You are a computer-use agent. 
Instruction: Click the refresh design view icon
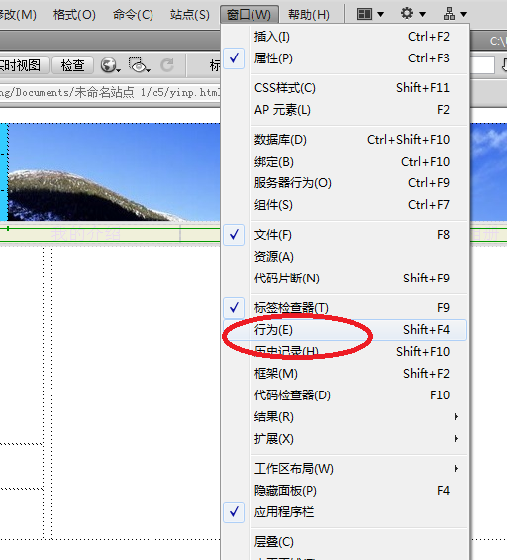tap(167, 65)
